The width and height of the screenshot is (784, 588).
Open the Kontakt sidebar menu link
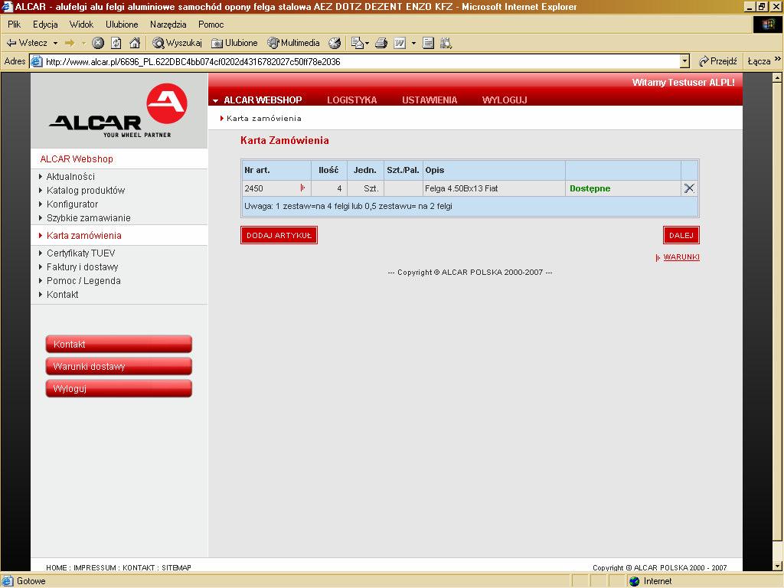pos(62,295)
